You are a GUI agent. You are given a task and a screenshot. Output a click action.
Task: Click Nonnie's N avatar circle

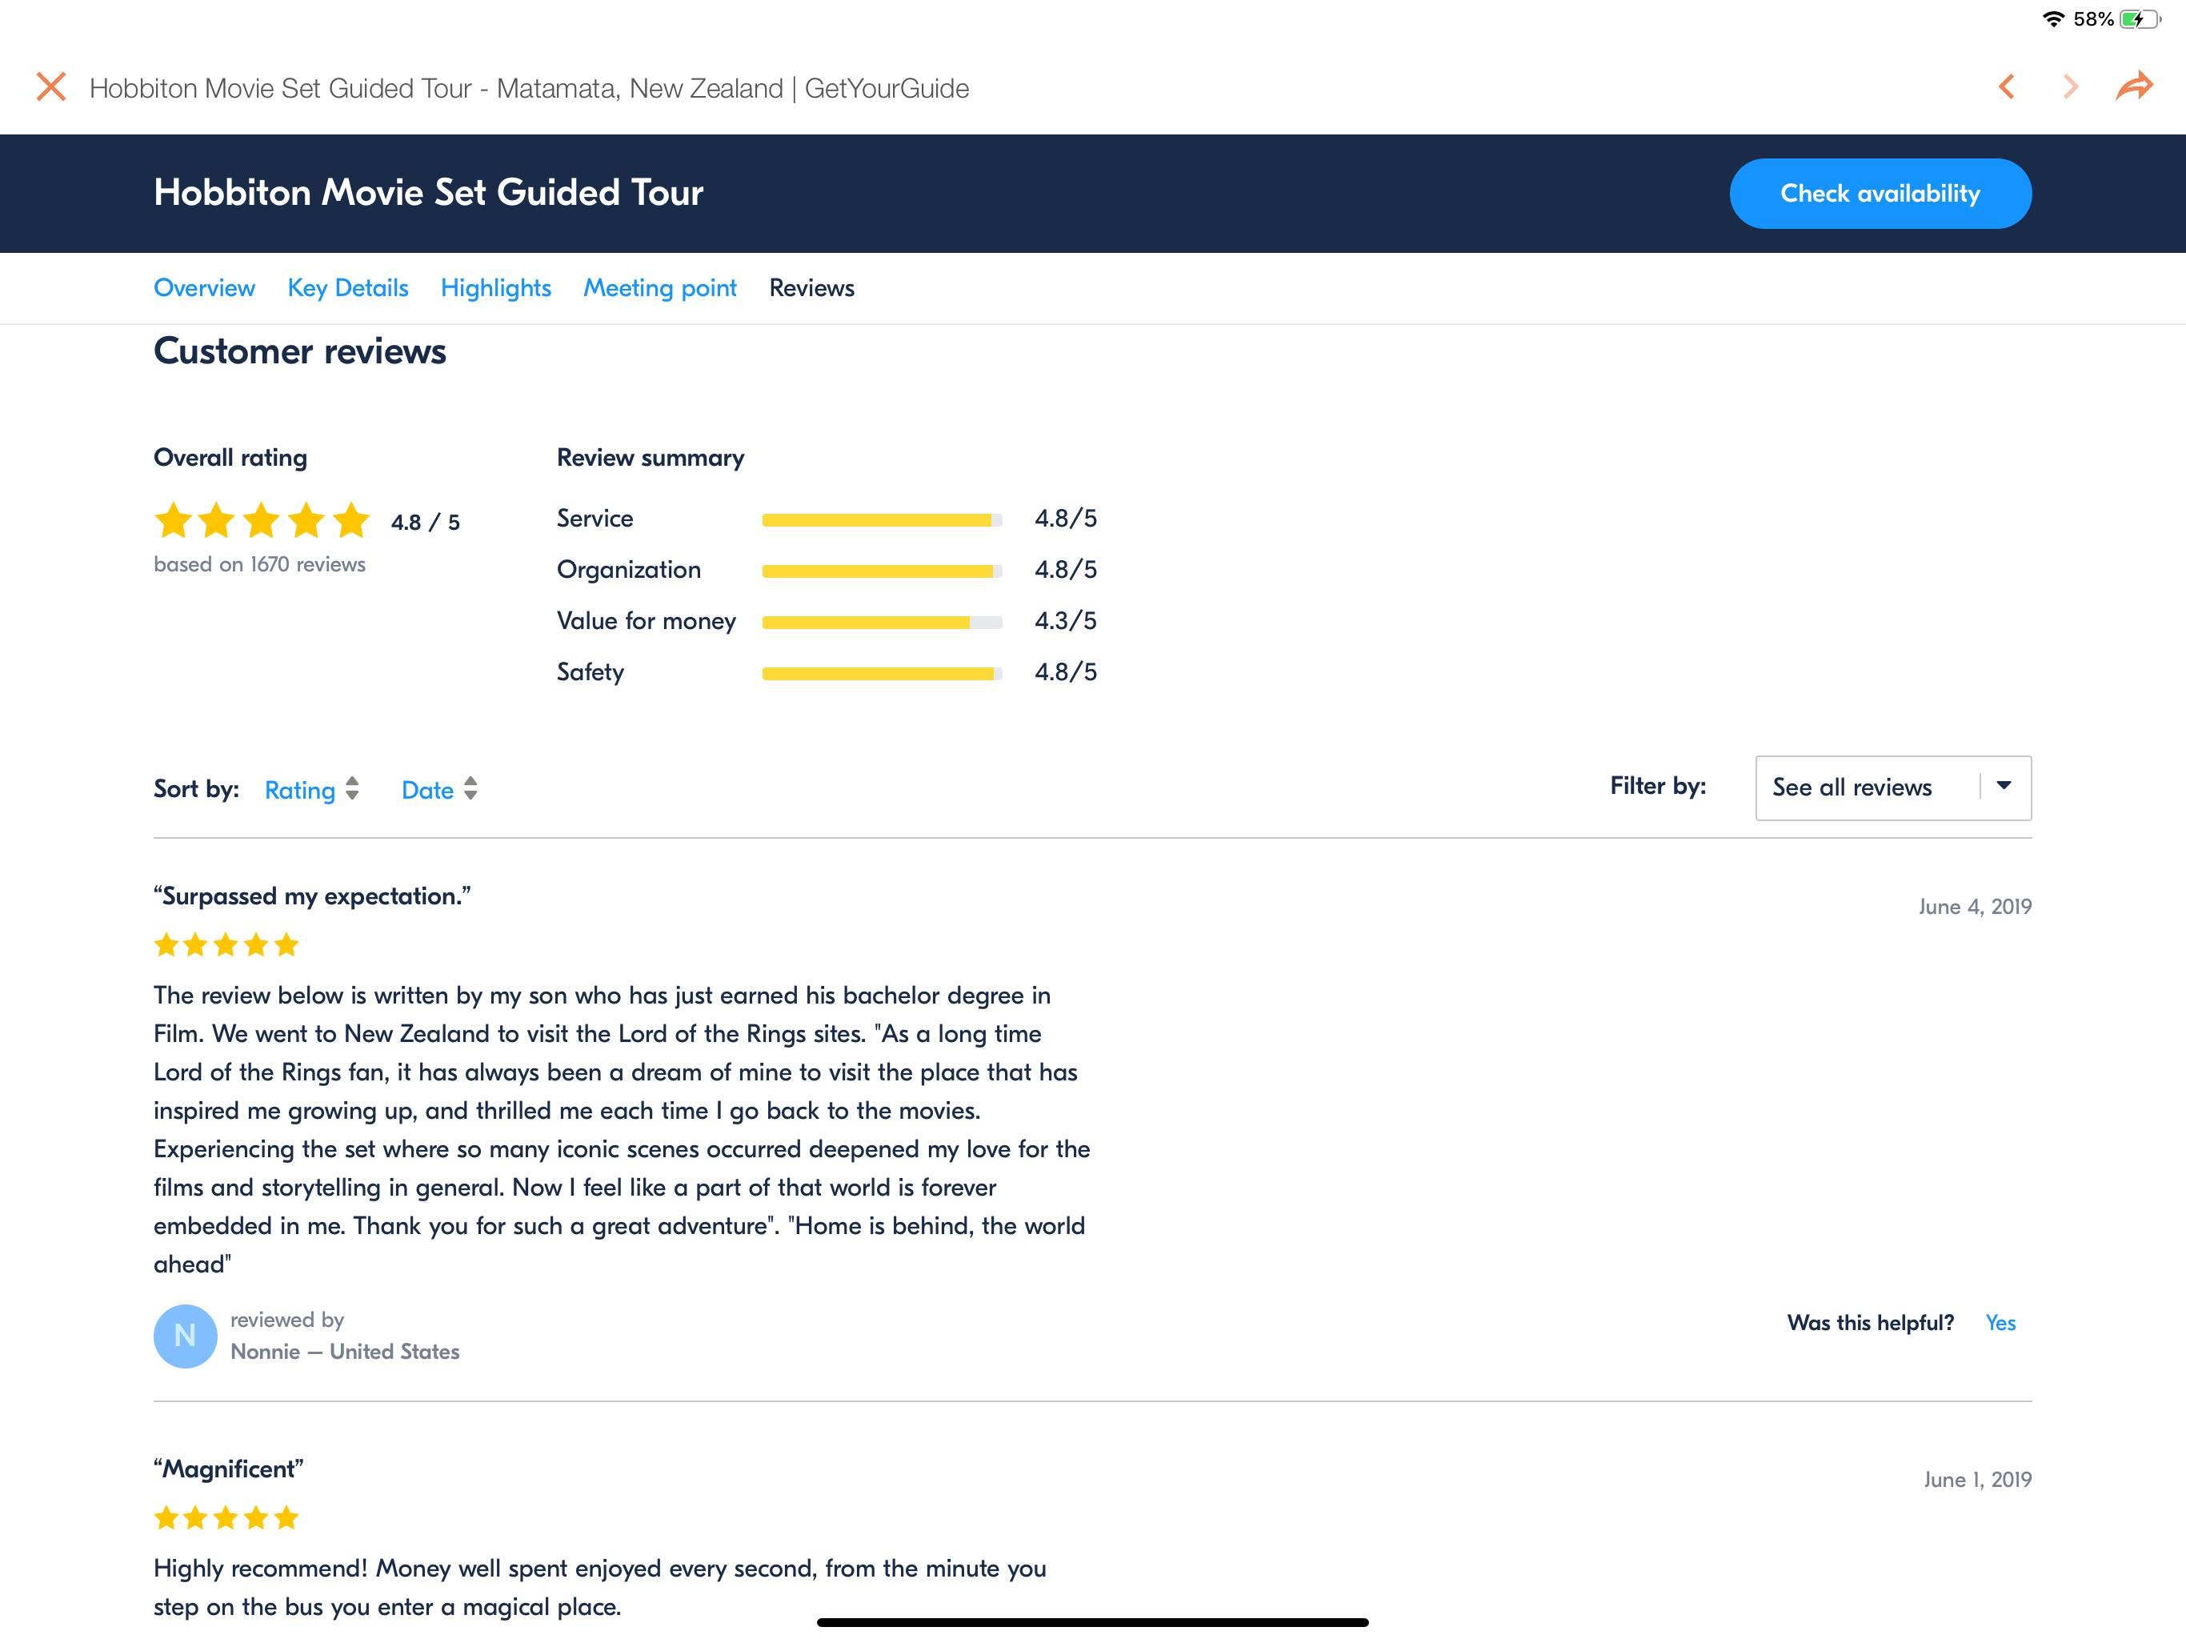[x=185, y=1336]
